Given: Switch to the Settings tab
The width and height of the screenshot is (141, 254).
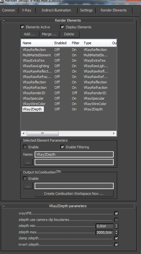Looking at the screenshot, I should click(x=86, y=11).
